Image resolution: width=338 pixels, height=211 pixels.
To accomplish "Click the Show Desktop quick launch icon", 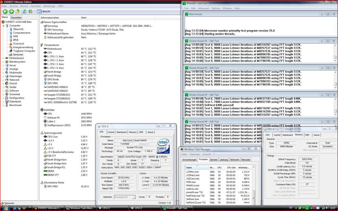I will 15,208.
